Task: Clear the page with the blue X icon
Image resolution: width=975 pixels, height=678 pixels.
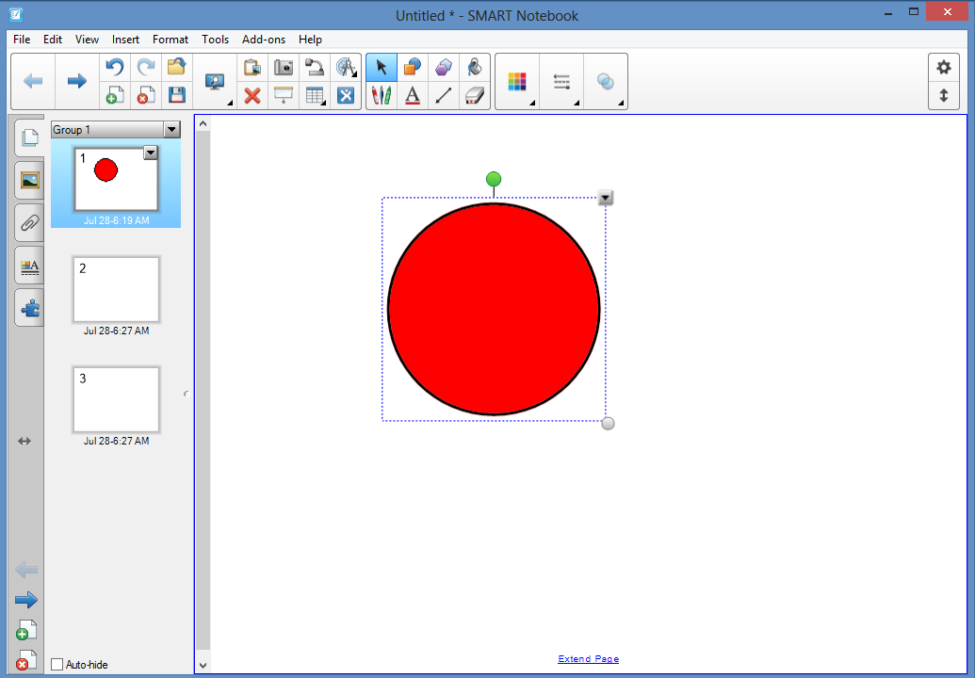Action: point(345,95)
